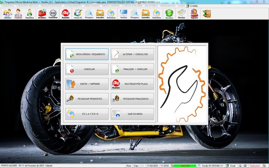
Task: Click the RELATÓRIO dialog button
Action: pos(87,114)
